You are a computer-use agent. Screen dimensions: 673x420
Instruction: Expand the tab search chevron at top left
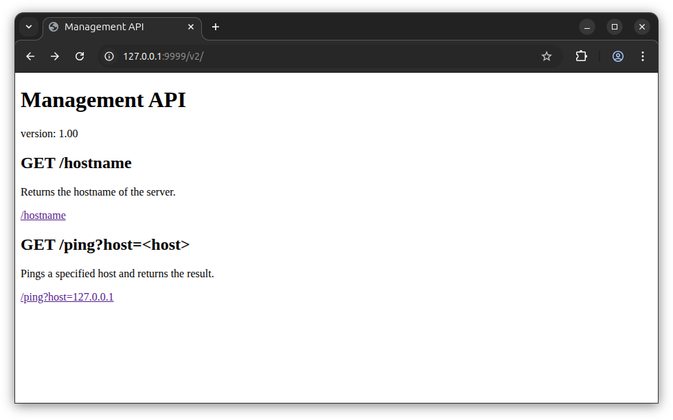pos(29,27)
